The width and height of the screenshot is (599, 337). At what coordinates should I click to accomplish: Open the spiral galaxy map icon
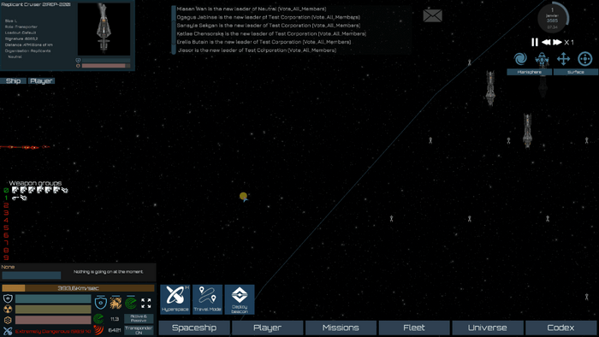(x=520, y=59)
